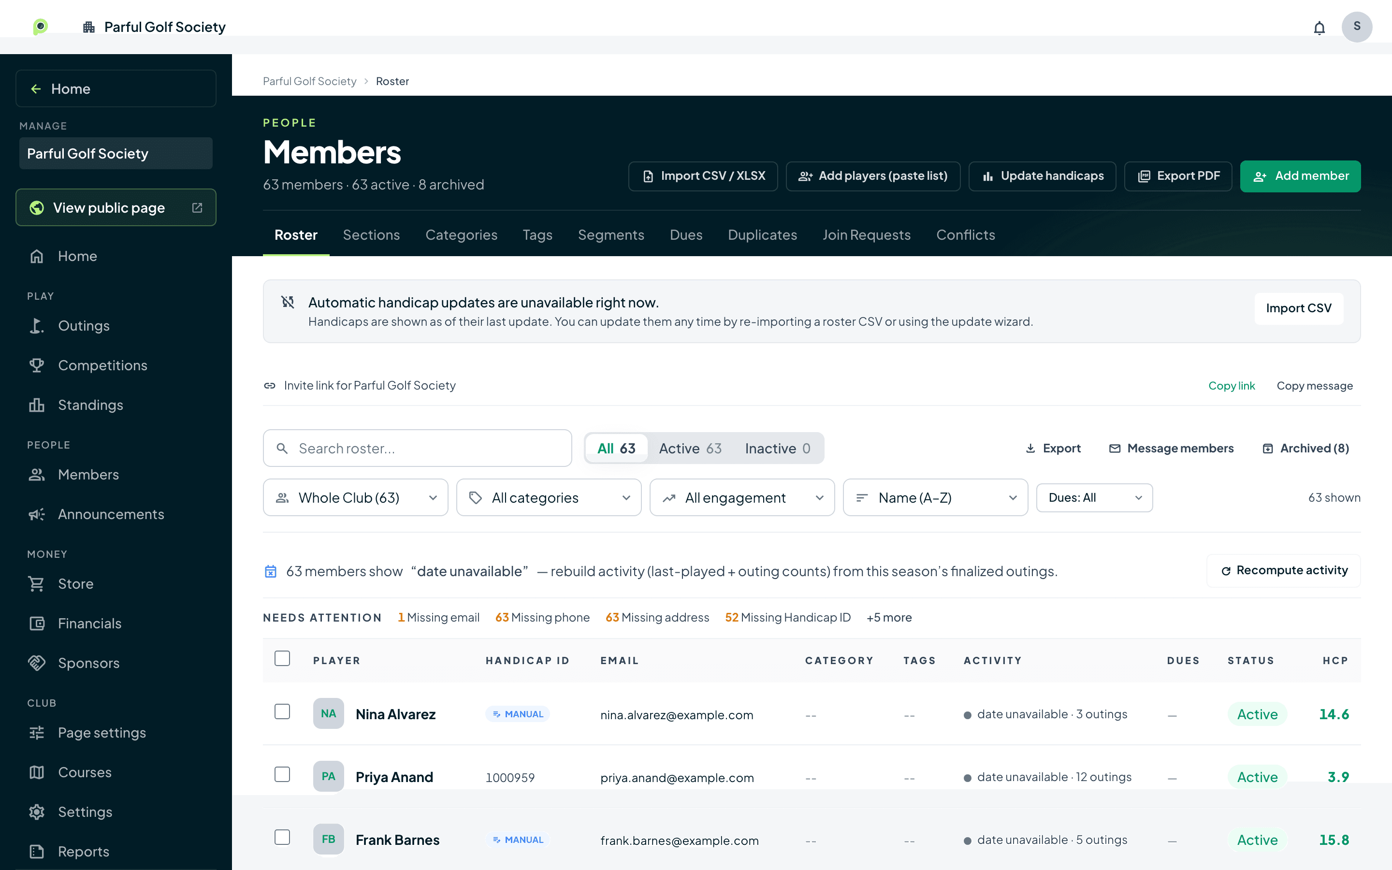Open Archived (8) members

[x=1305, y=448]
